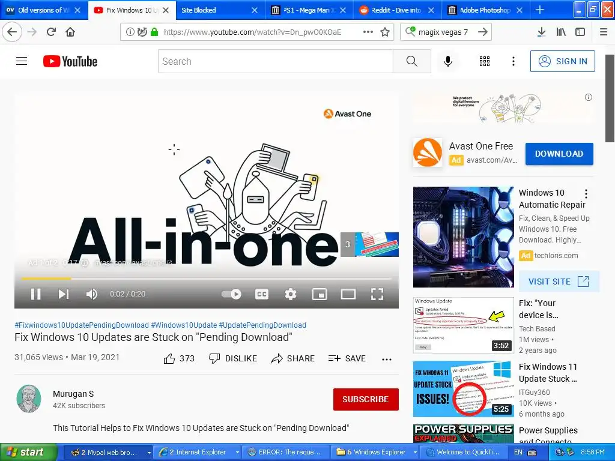Image resolution: width=615 pixels, height=461 pixels.
Task: Click the SIGN IN button
Action: (562, 61)
